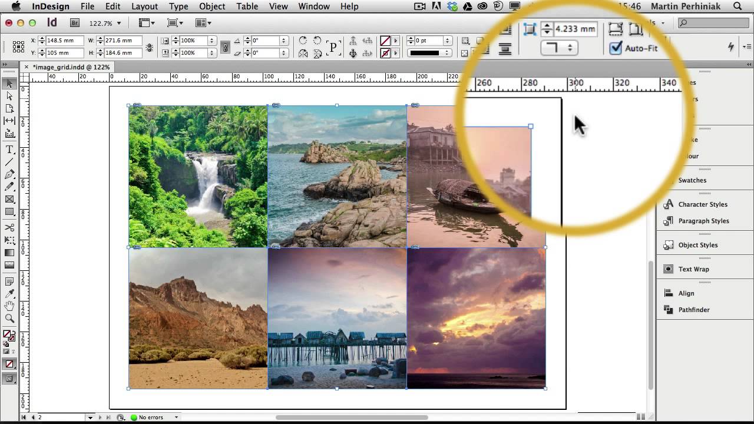754x424 pixels.
Task: Select the Page tool
Action: pyautogui.click(x=9, y=108)
